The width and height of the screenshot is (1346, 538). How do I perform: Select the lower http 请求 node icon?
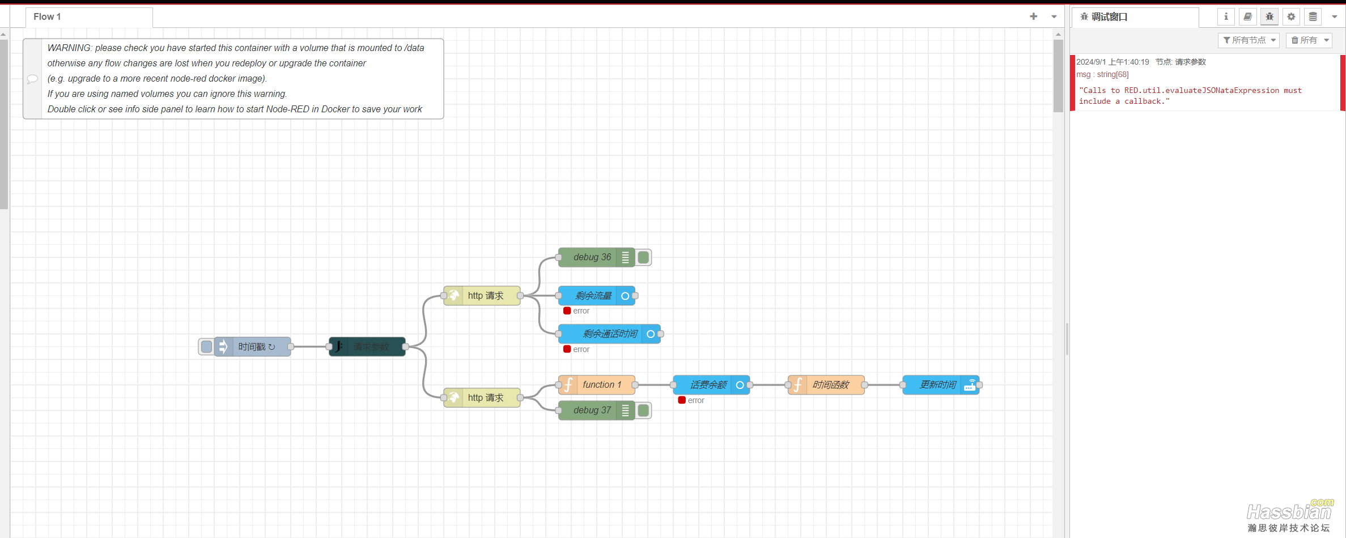tap(453, 397)
